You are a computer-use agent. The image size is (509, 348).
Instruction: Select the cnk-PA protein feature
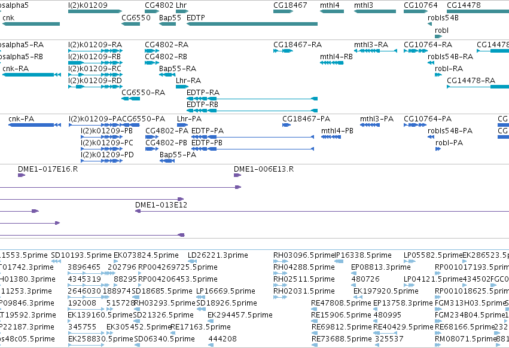click(x=35, y=126)
